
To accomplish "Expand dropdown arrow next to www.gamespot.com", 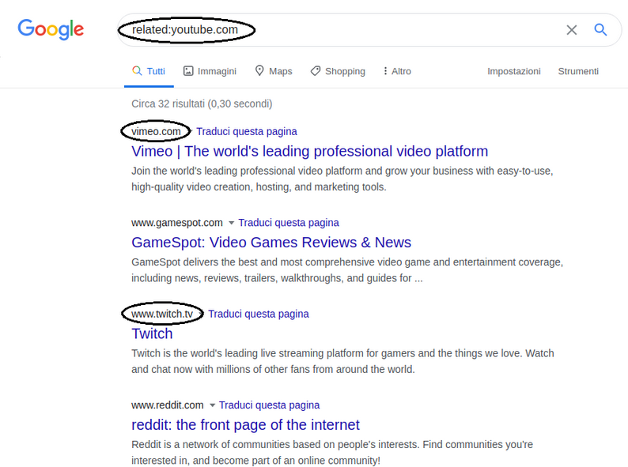I will (x=231, y=223).
